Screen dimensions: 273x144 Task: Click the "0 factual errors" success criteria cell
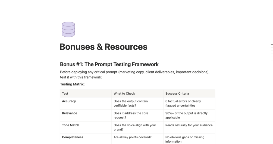(x=183, y=103)
